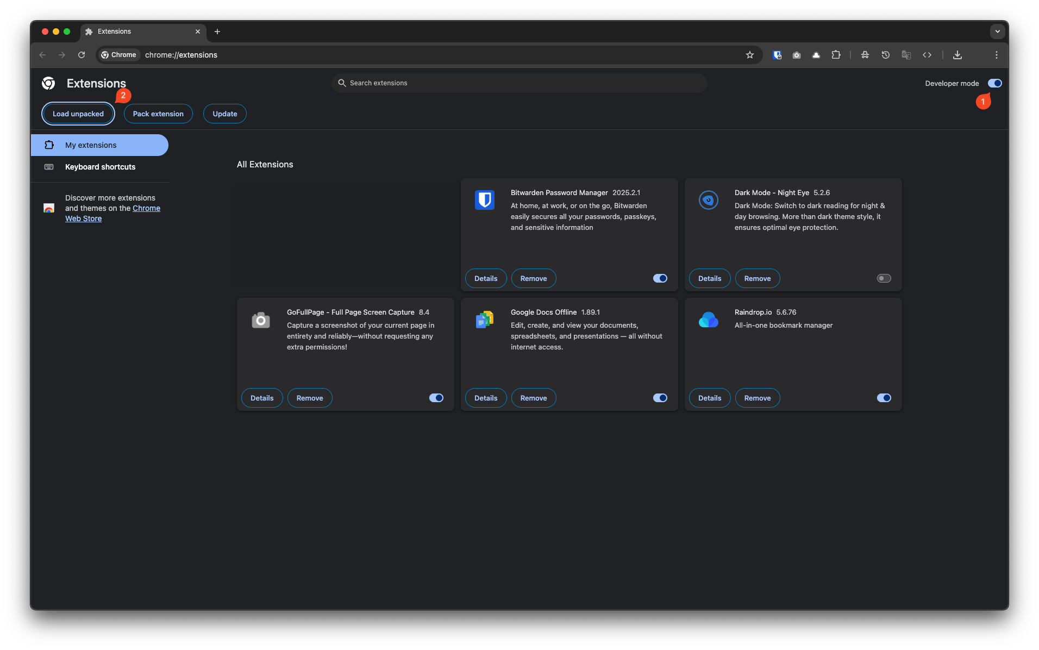Open Details for Raindrop.io
This screenshot has height=650, width=1039.
710,398
